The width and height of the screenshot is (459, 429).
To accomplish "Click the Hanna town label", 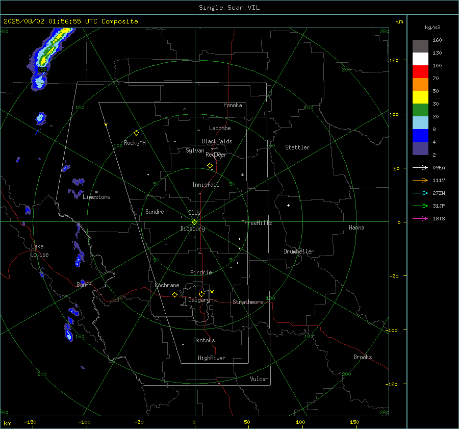I will point(356,228).
